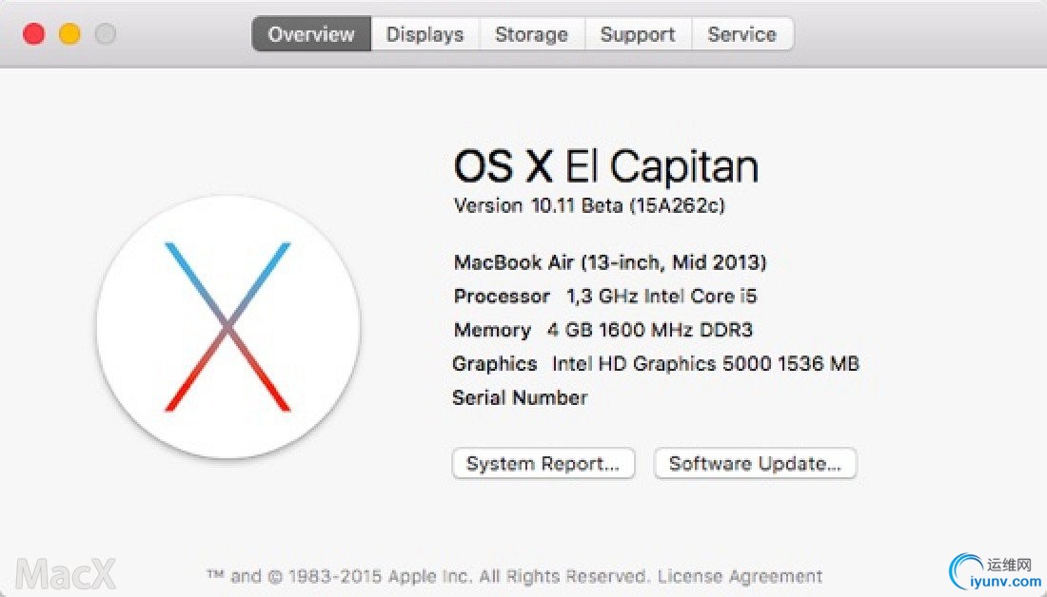Close the About This Mac window
The height and width of the screenshot is (597, 1047).
[34, 35]
